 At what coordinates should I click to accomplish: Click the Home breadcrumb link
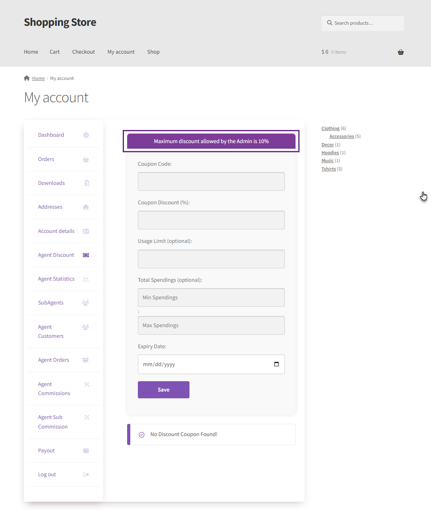38,78
